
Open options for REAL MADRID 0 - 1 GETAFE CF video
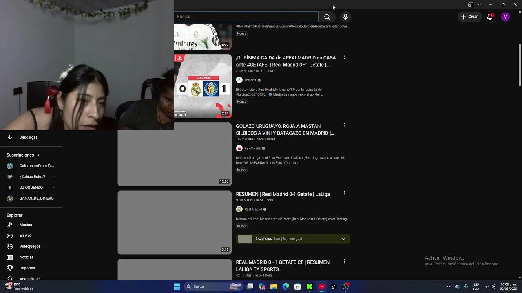[x=345, y=261]
